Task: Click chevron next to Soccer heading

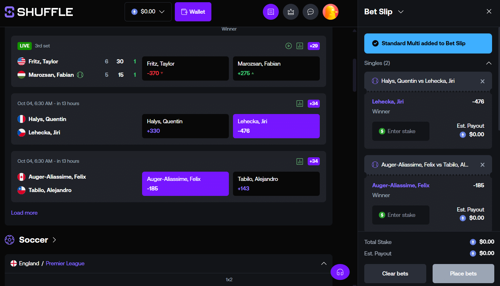Action: pyautogui.click(x=54, y=240)
